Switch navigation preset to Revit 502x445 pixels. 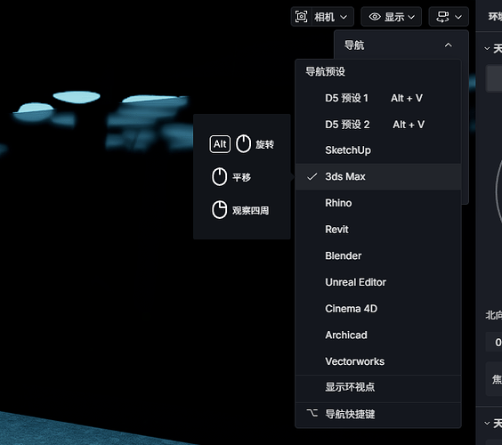377,230
